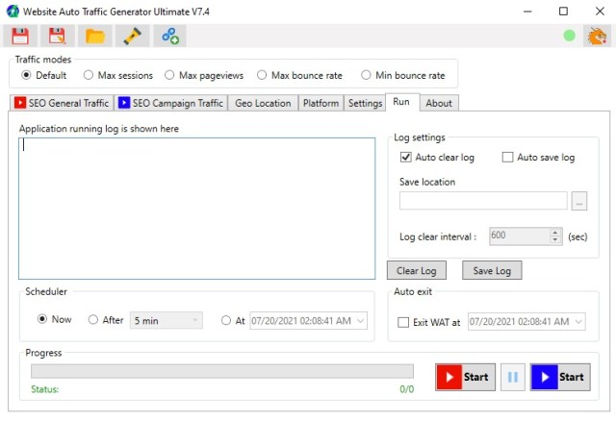616x422 pixels.
Task: Enable Exit WAT at checkbox
Action: click(x=403, y=322)
